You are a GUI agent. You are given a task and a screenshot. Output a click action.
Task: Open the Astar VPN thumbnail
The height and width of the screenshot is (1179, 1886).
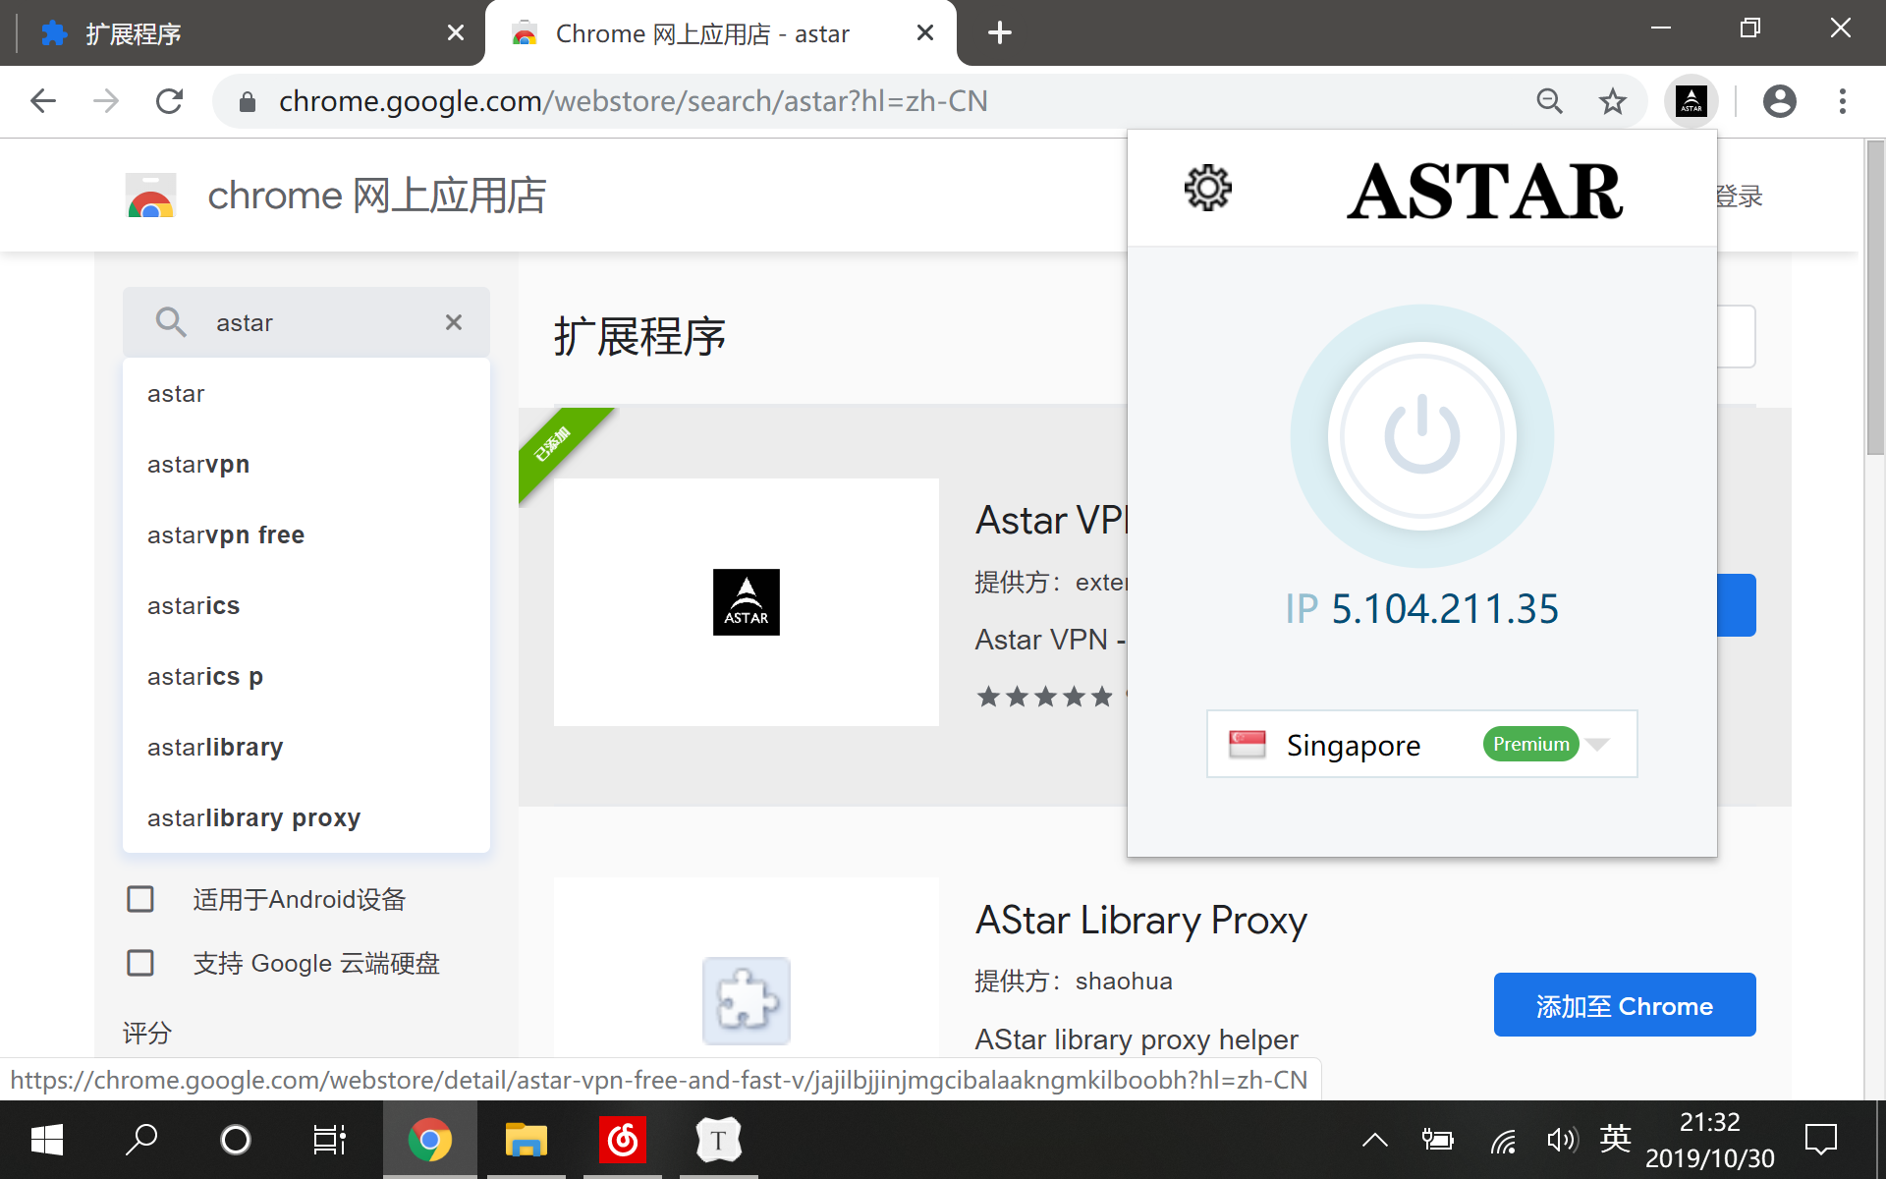(746, 602)
